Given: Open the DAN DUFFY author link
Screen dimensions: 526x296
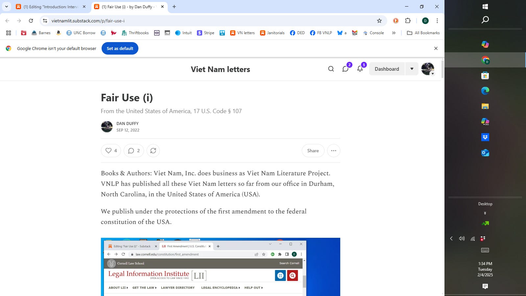Looking at the screenshot, I should pos(128,124).
